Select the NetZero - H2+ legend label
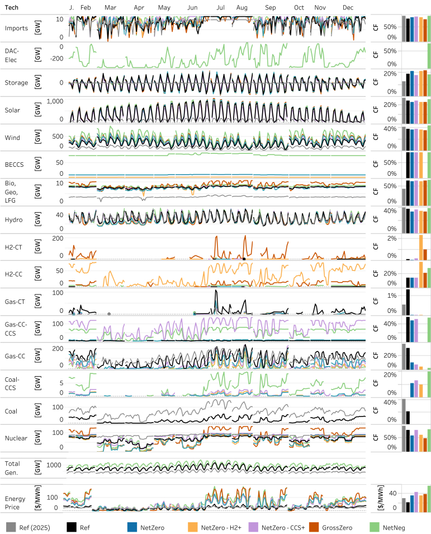431x534 pixels. click(x=221, y=527)
